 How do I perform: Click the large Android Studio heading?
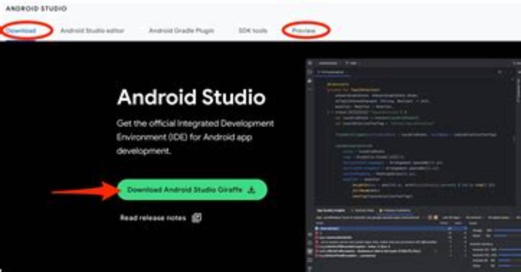(x=191, y=98)
